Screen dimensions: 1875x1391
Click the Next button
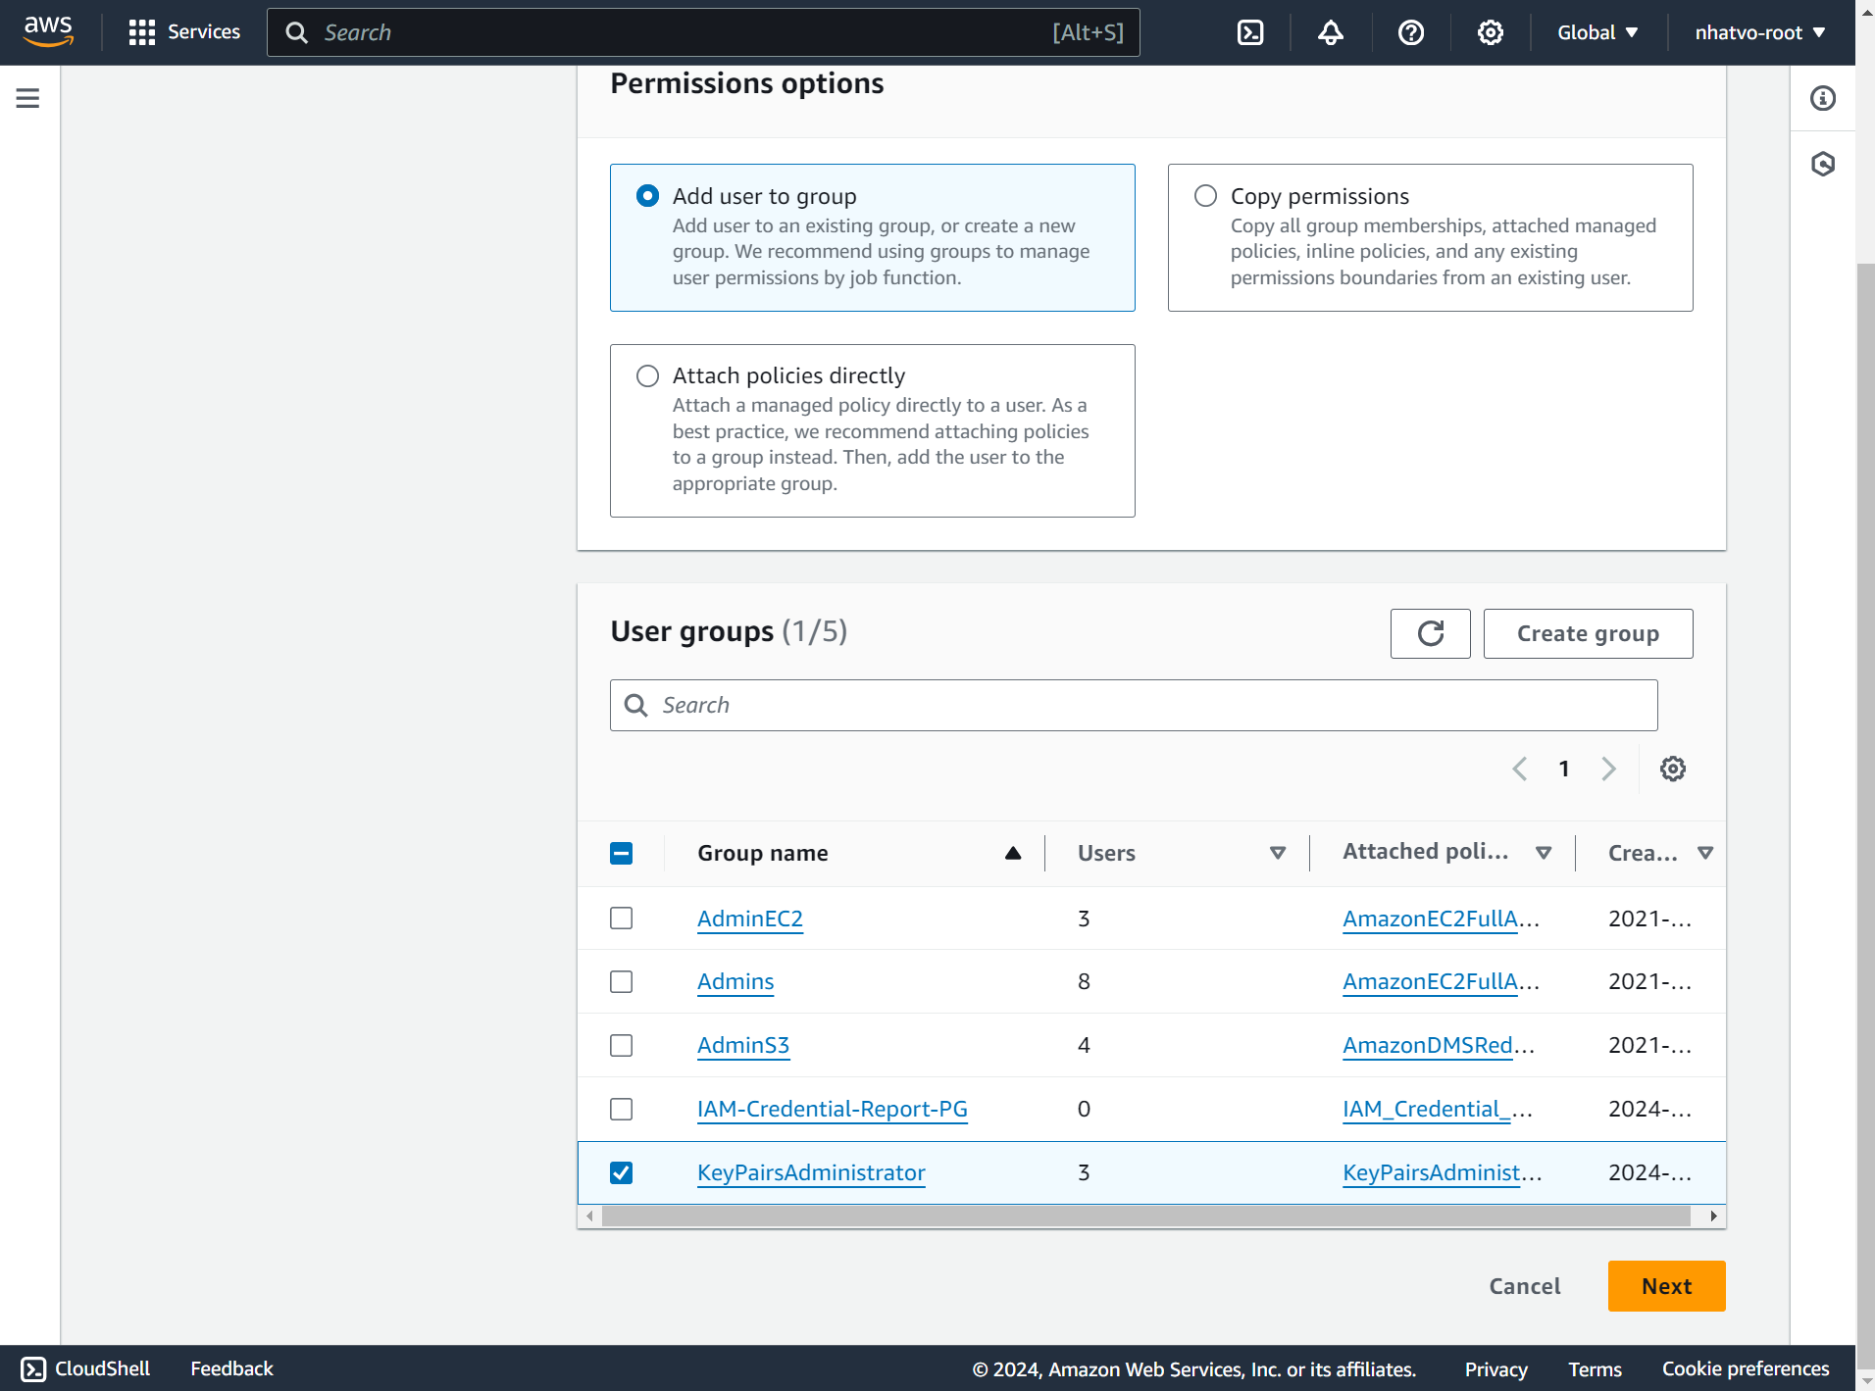point(1666,1286)
